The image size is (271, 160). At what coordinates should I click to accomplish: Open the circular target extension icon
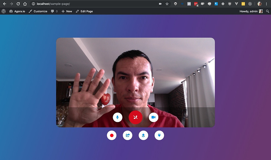pos(250,4)
